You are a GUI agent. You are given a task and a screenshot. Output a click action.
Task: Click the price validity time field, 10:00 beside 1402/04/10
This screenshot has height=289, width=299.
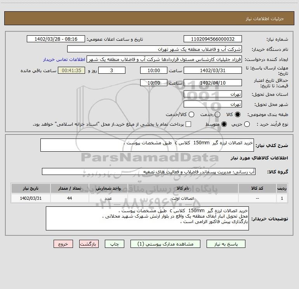point(154,83)
